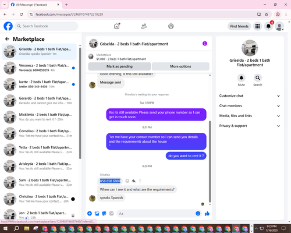Show hidden system tray icons
The width and height of the screenshot is (291, 233).
click(x=256, y=228)
